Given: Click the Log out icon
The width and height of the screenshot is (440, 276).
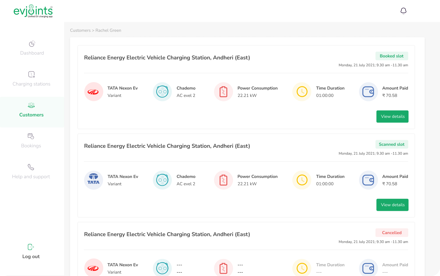Looking at the screenshot, I should point(31,247).
